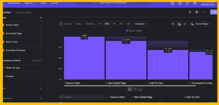
Task: Select the Today date range
Action: [x=78, y=24]
